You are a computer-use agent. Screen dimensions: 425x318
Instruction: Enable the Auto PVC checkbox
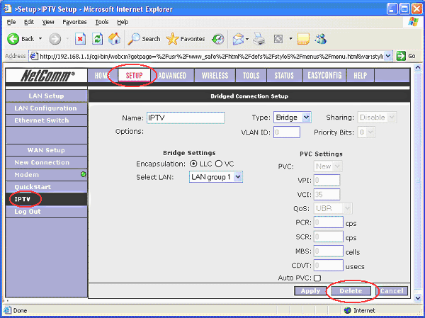pos(317,278)
